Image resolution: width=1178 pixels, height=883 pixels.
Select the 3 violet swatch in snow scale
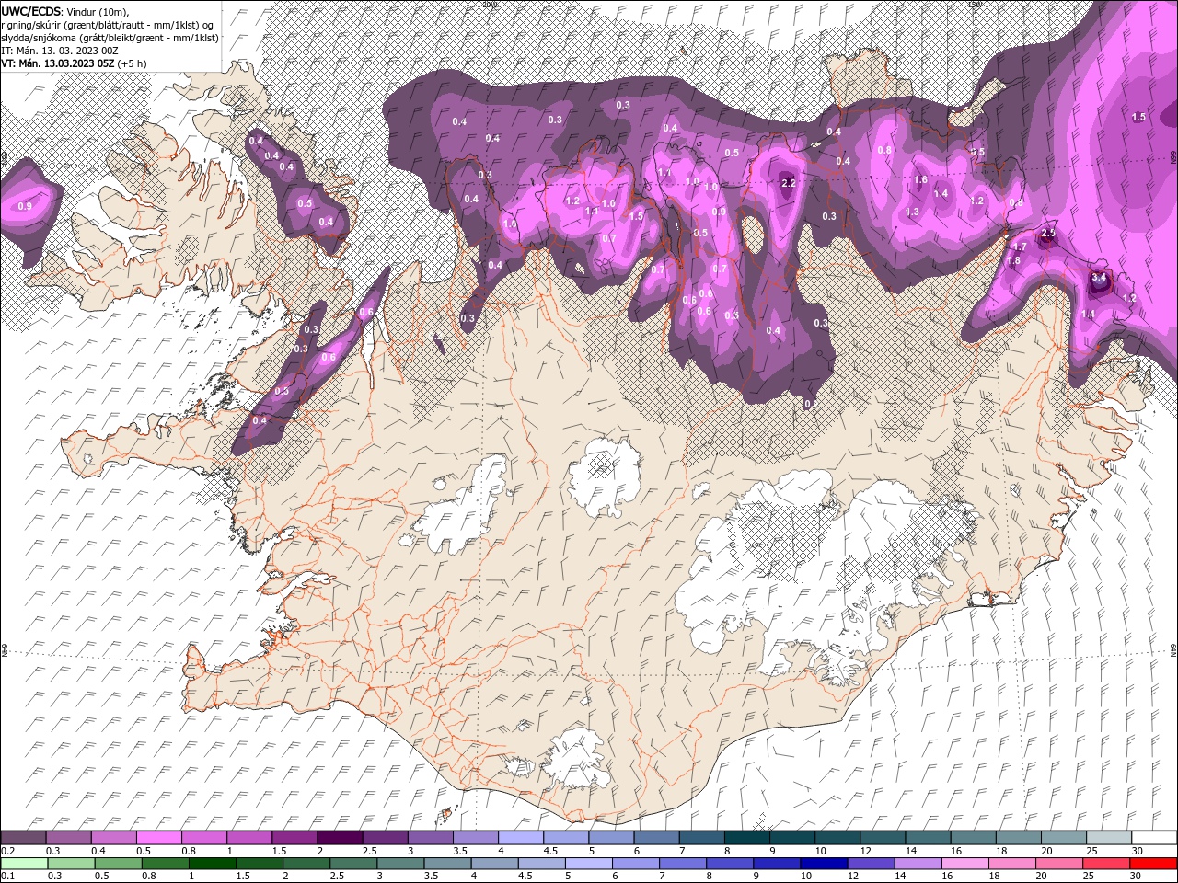(x=431, y=838)
